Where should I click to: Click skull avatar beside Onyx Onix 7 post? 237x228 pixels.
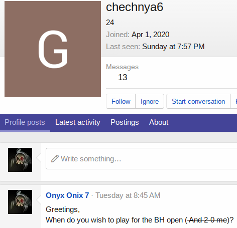tap(20, 202)
